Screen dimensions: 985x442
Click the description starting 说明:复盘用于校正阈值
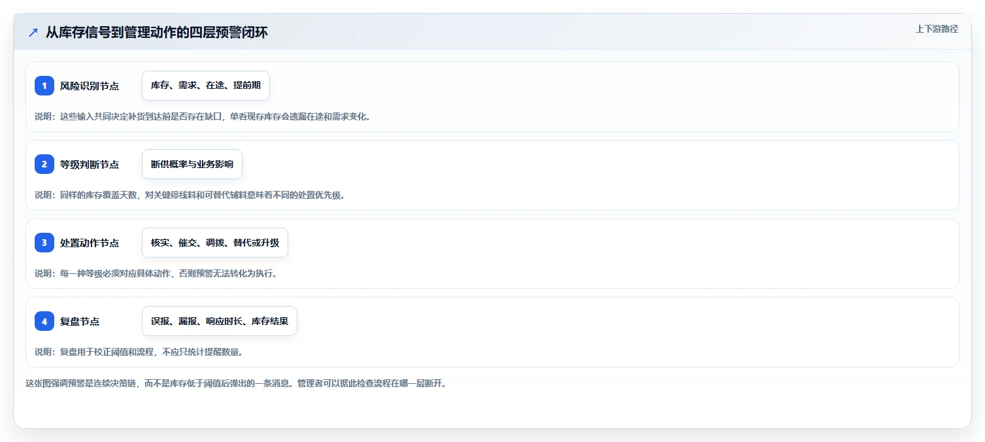point(139,352)
